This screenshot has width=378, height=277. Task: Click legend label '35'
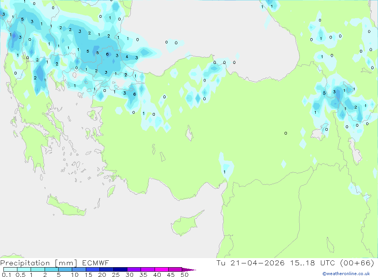[x=143, y=275]
